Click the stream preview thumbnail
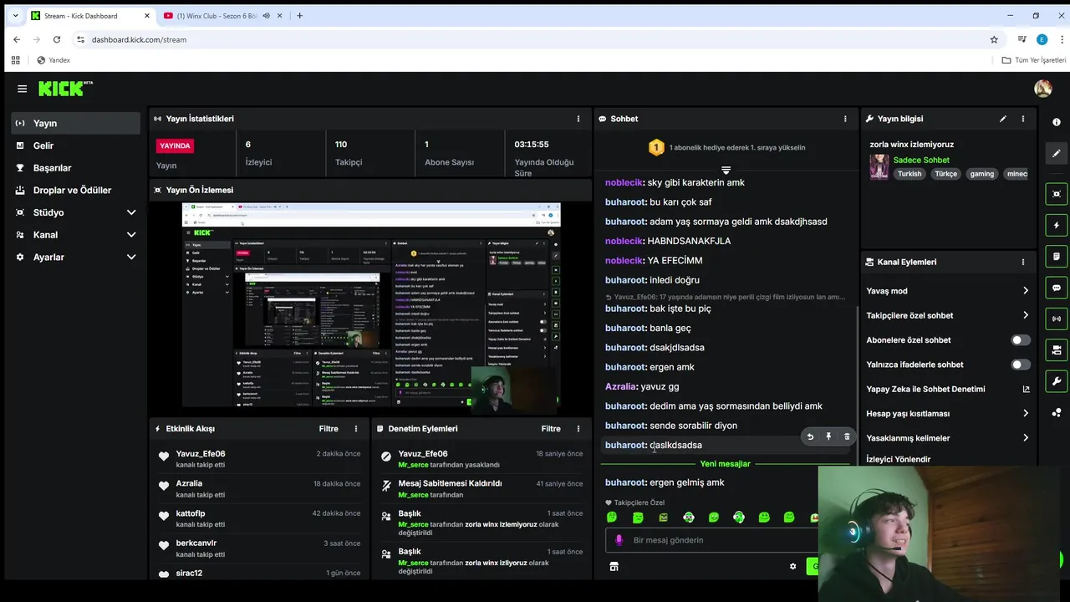This screenshot has width=1070, height=602. pyautogui.click(x=371, y=306)
